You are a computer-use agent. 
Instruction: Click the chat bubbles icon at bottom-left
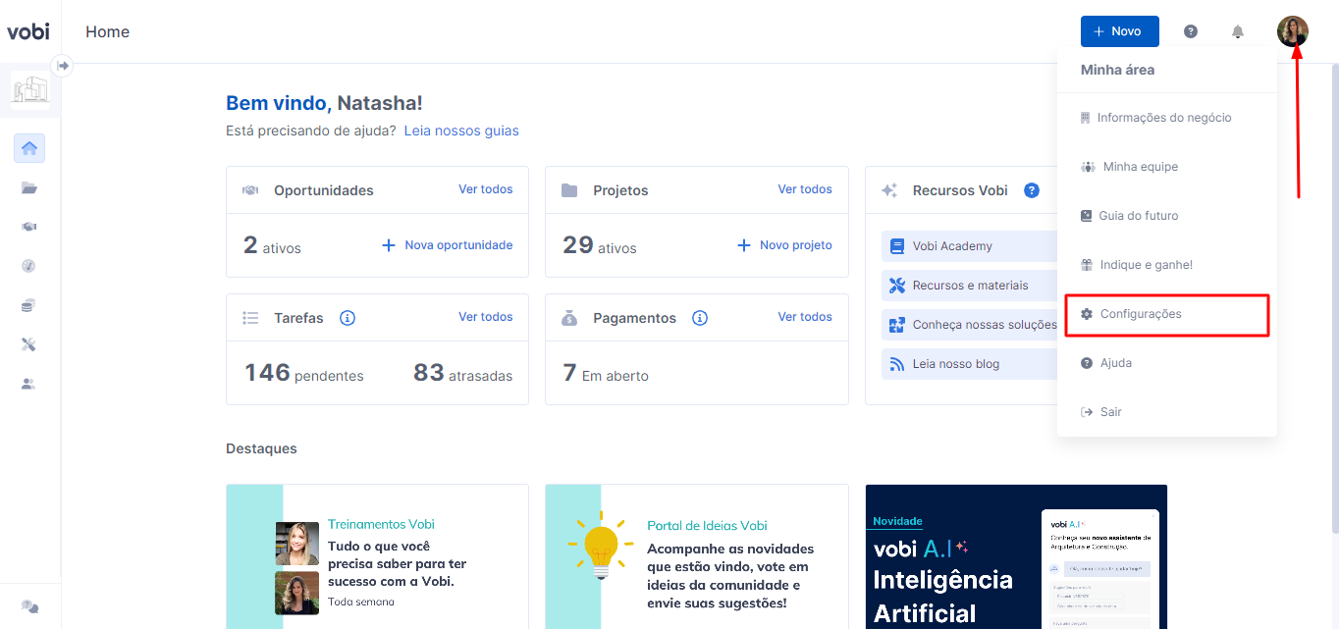(30, 606)
